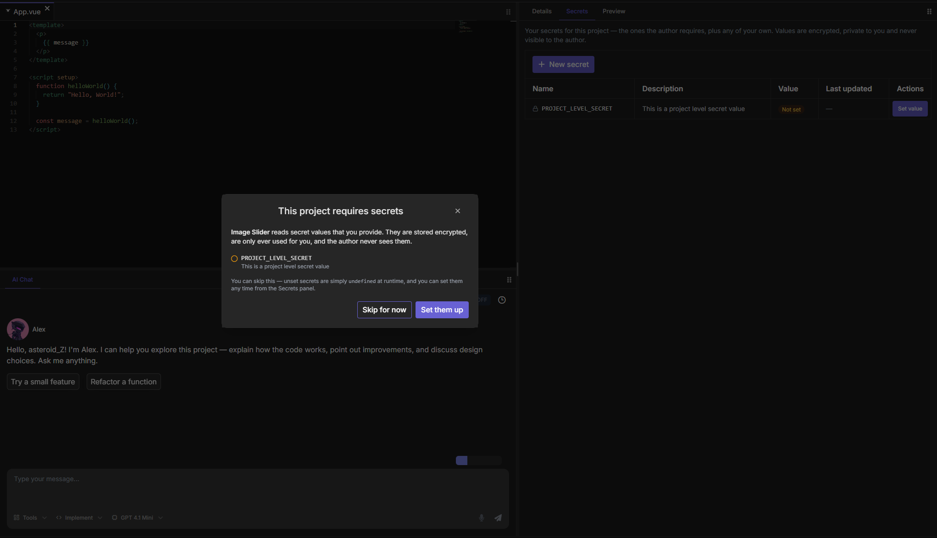
Task: Open the App.vue file tab
Action: (27, 11)
